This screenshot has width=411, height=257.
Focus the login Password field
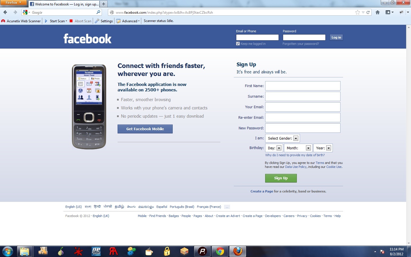(x=304, y=37)
